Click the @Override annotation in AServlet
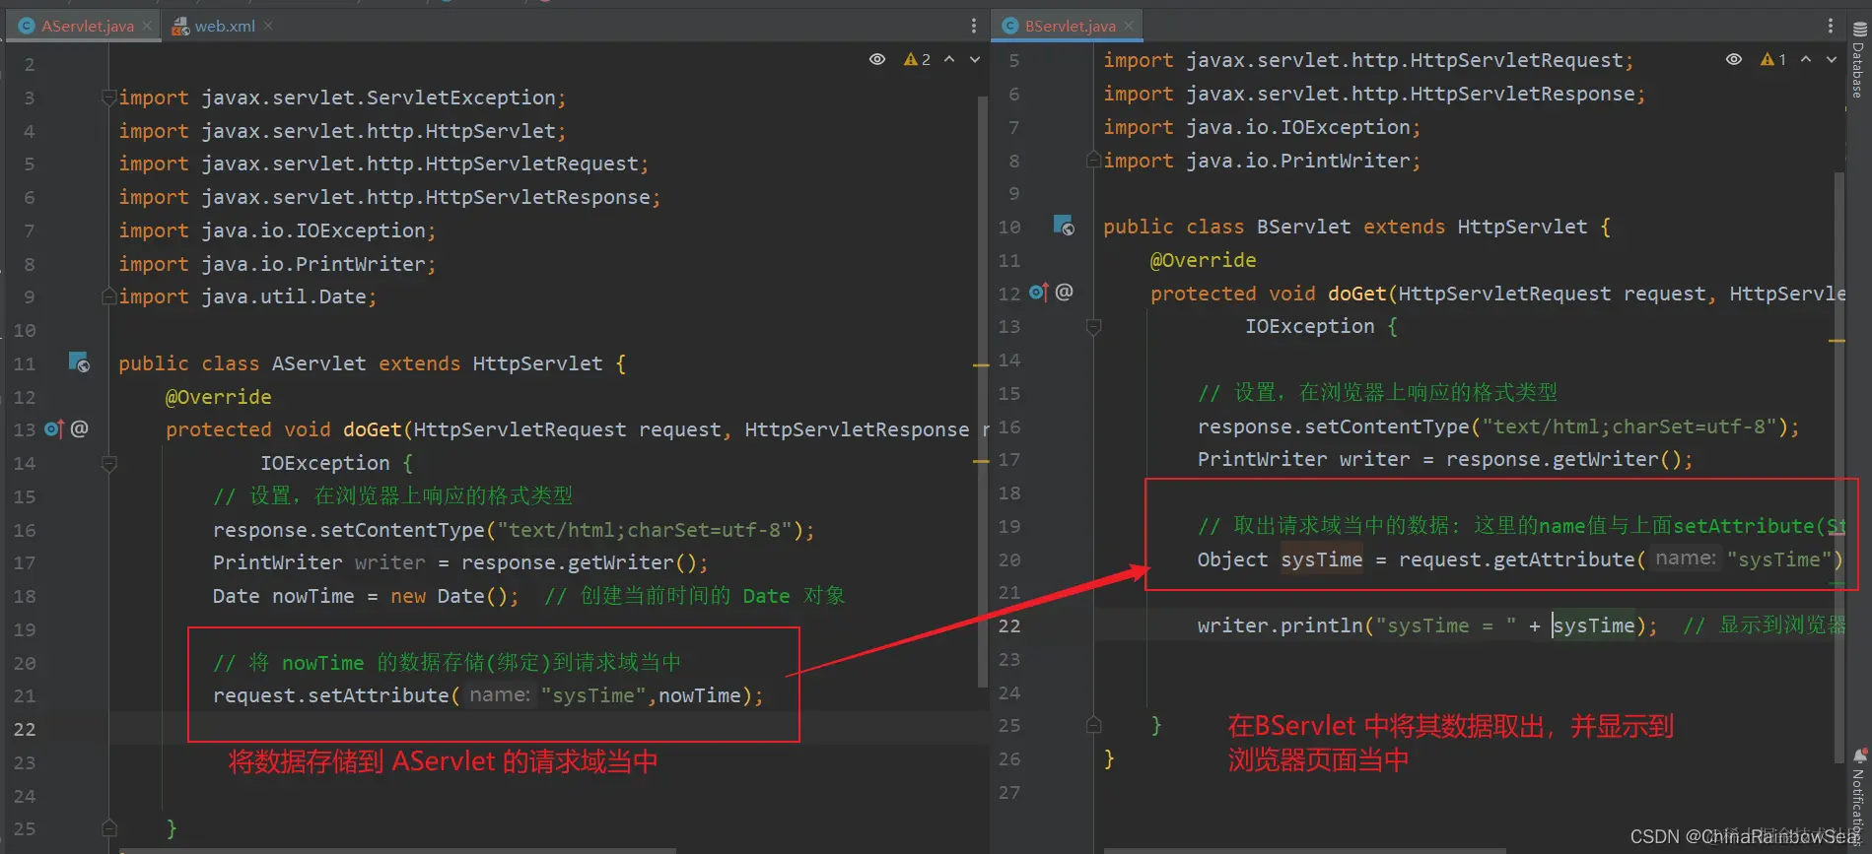Viewport: 1872px width, 854px height. 218,397
